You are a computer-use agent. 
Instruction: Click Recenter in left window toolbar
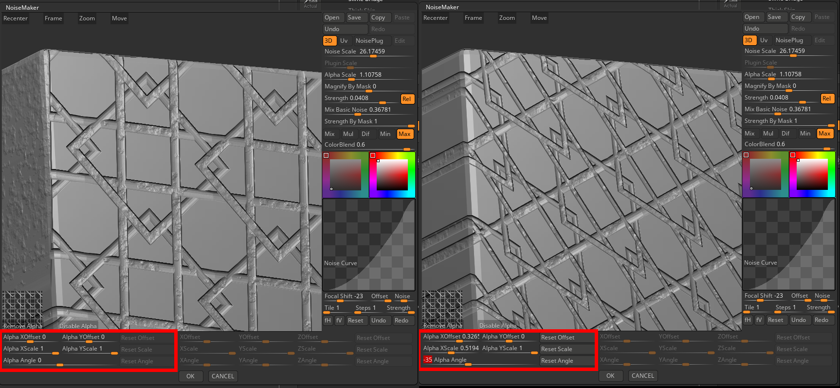[x=16, y=18]
